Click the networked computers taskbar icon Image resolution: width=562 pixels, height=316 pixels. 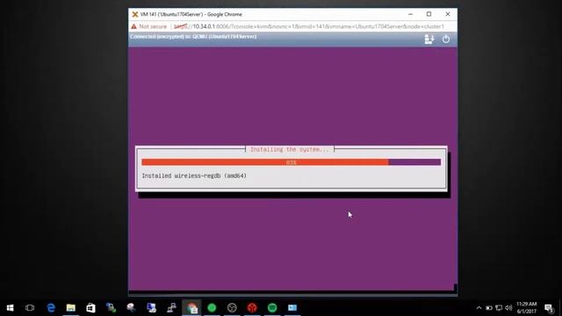pos(171,308)
